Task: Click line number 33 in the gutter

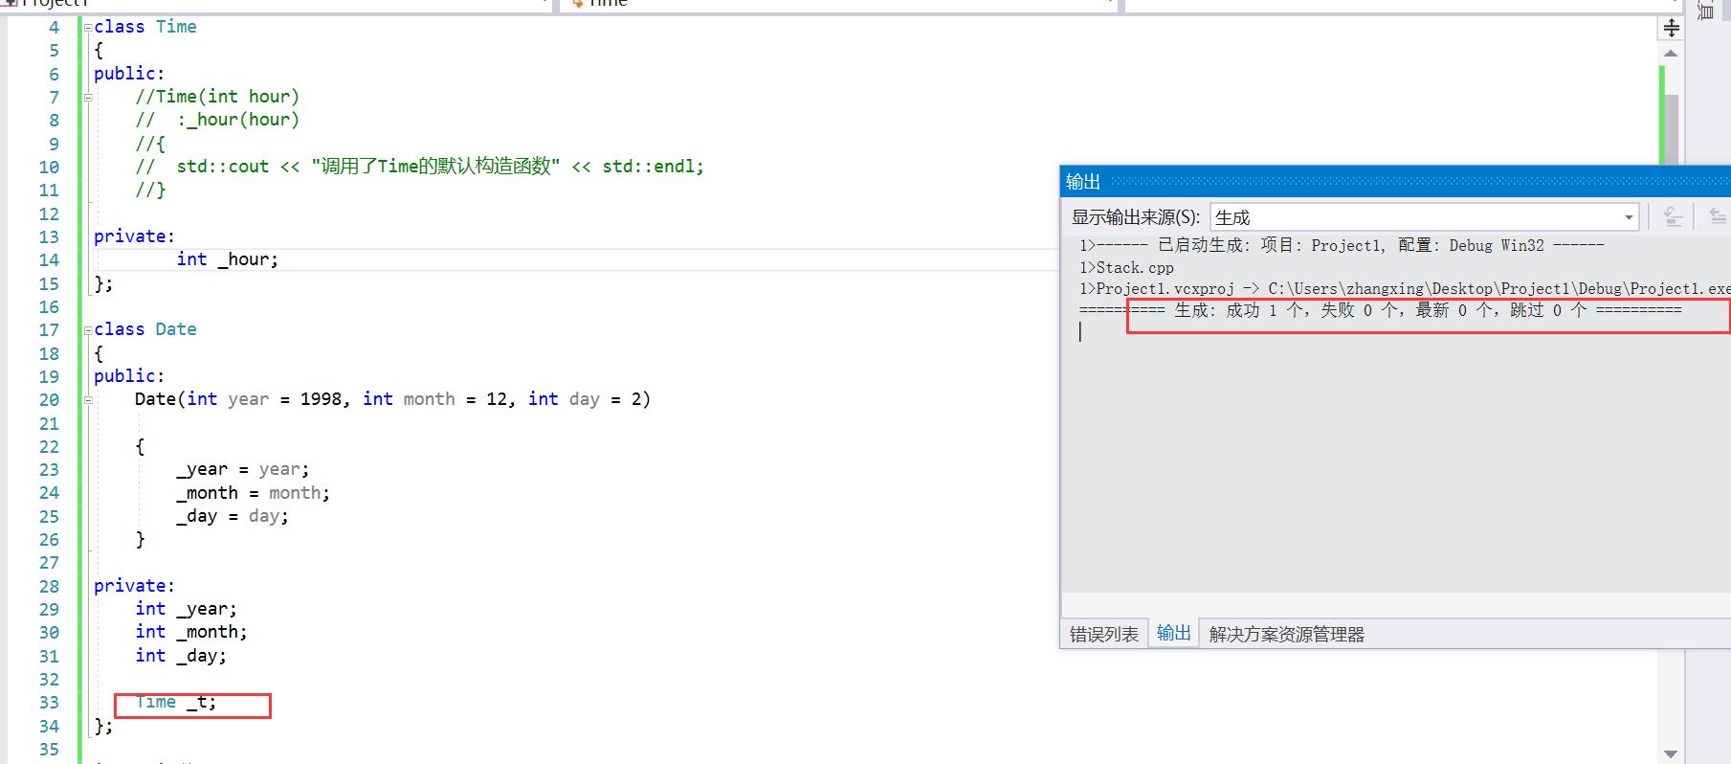Action: coord(49,703)
